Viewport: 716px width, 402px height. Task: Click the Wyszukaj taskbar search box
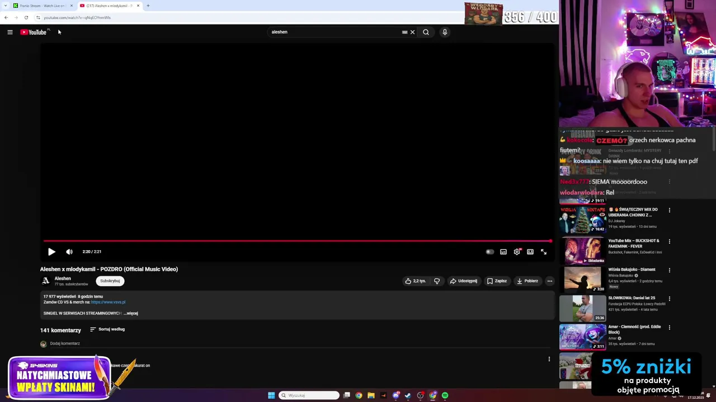(309, 395)
